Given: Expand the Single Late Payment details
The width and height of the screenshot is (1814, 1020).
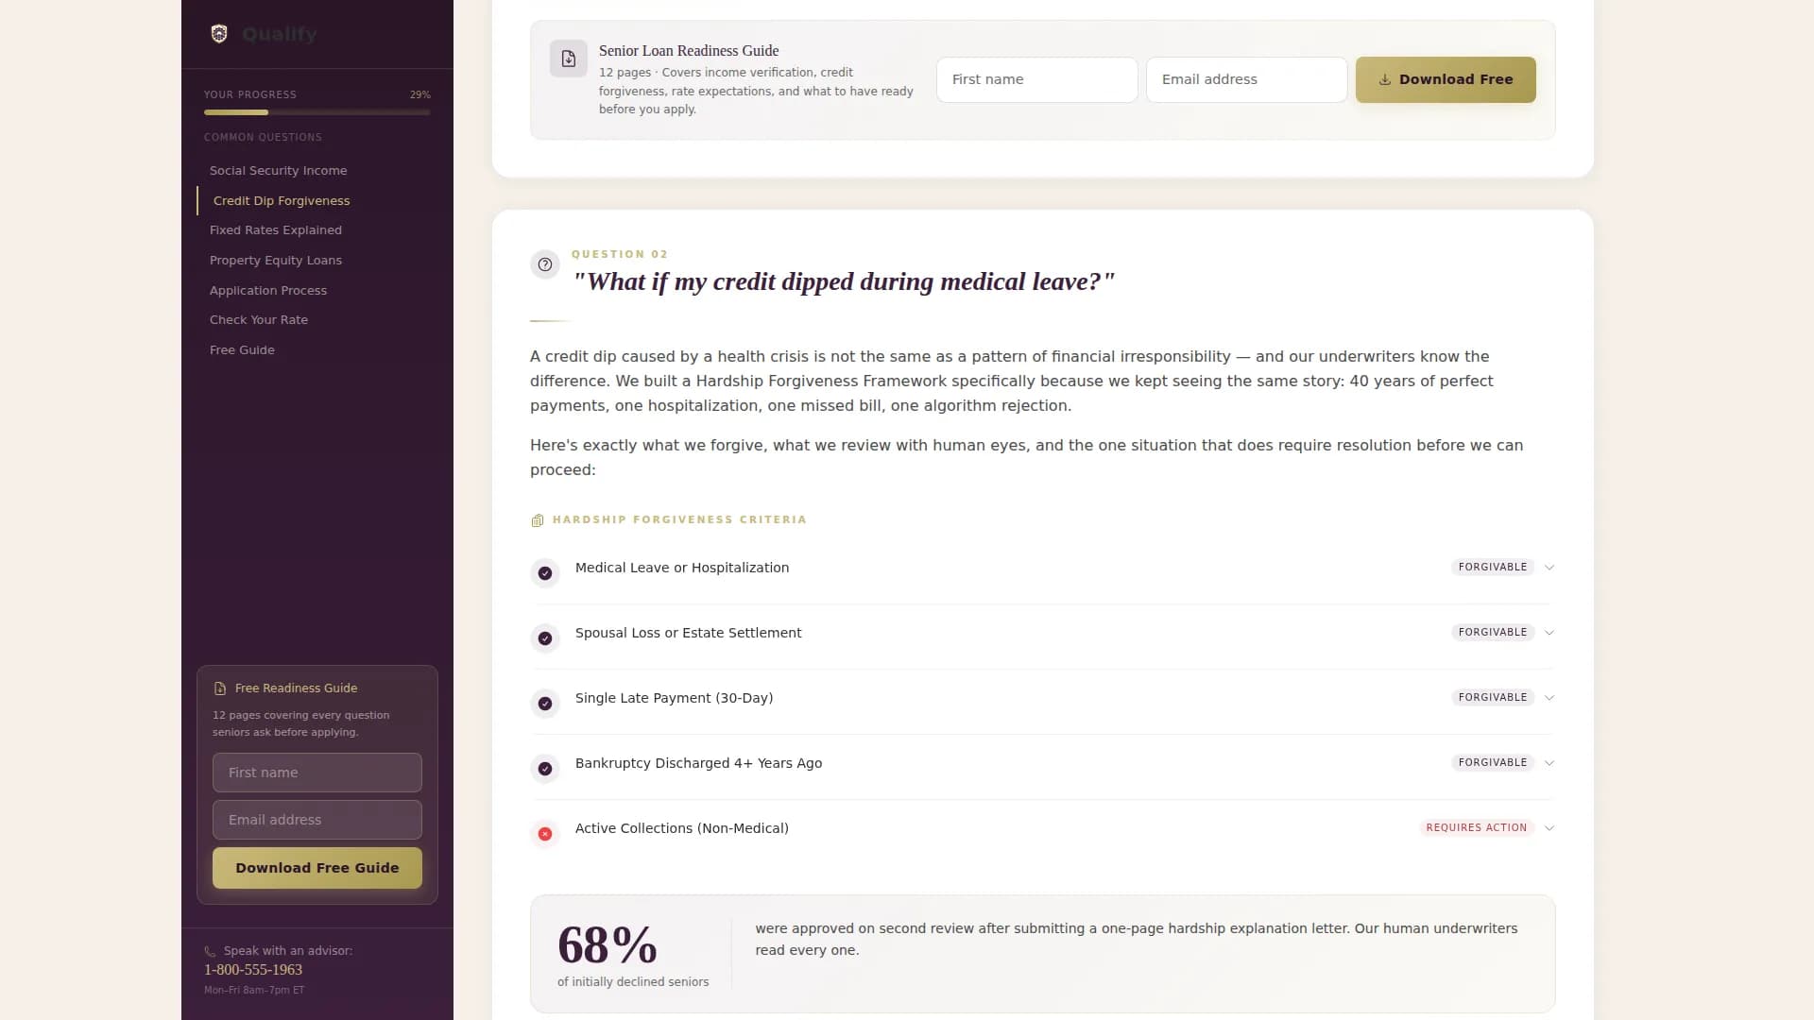Looking at the screenshot, I should (x=1549, y=697).
